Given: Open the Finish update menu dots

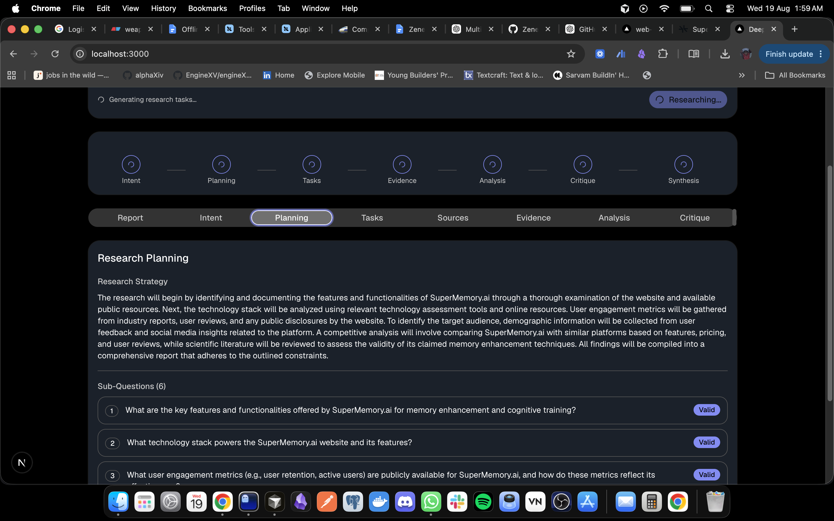Looking at the screenshot, I should 821,54.
